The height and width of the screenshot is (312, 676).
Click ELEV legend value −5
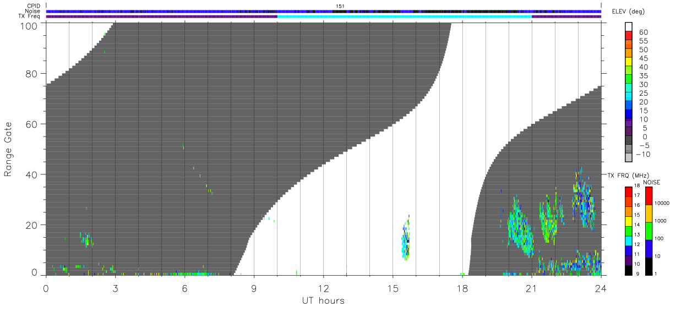(x=644, y=145)
